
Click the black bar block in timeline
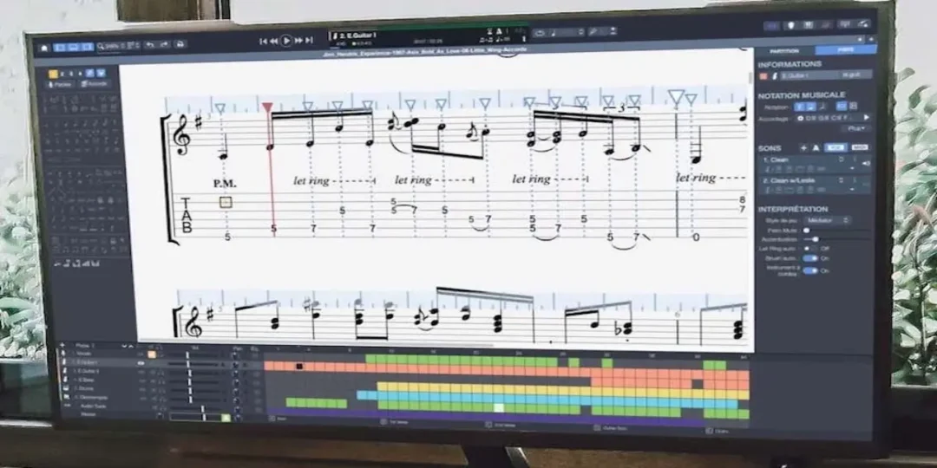point(299,366)
